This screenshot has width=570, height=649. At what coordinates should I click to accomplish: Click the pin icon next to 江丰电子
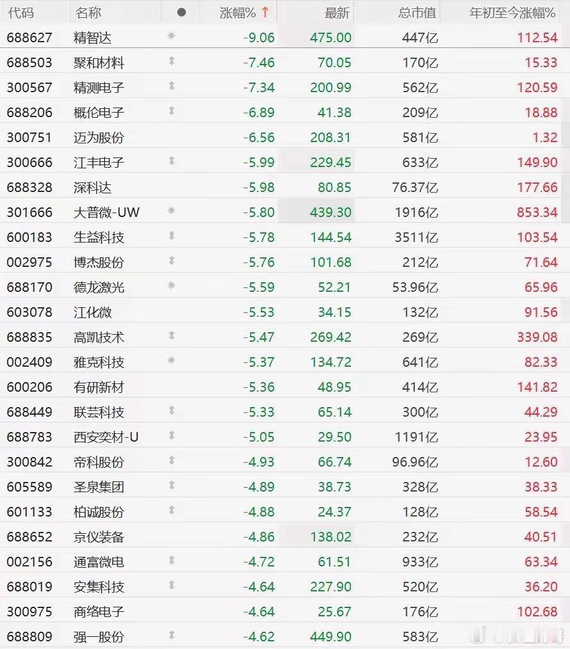[x=172, y=161]
